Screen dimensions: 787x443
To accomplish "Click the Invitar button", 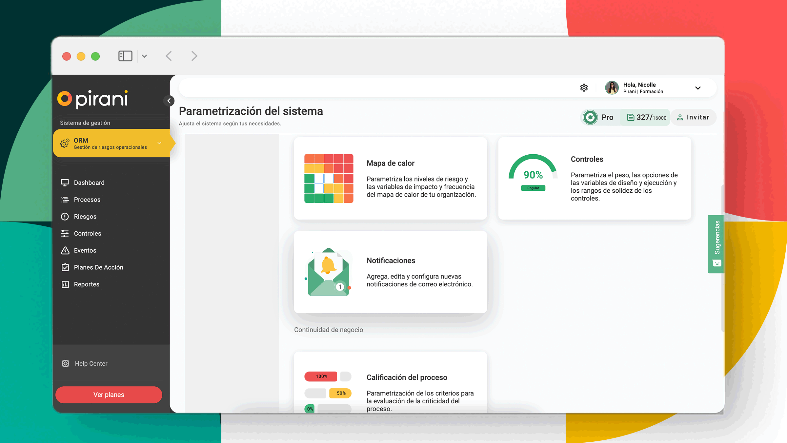I will click(x=693, y=117).
